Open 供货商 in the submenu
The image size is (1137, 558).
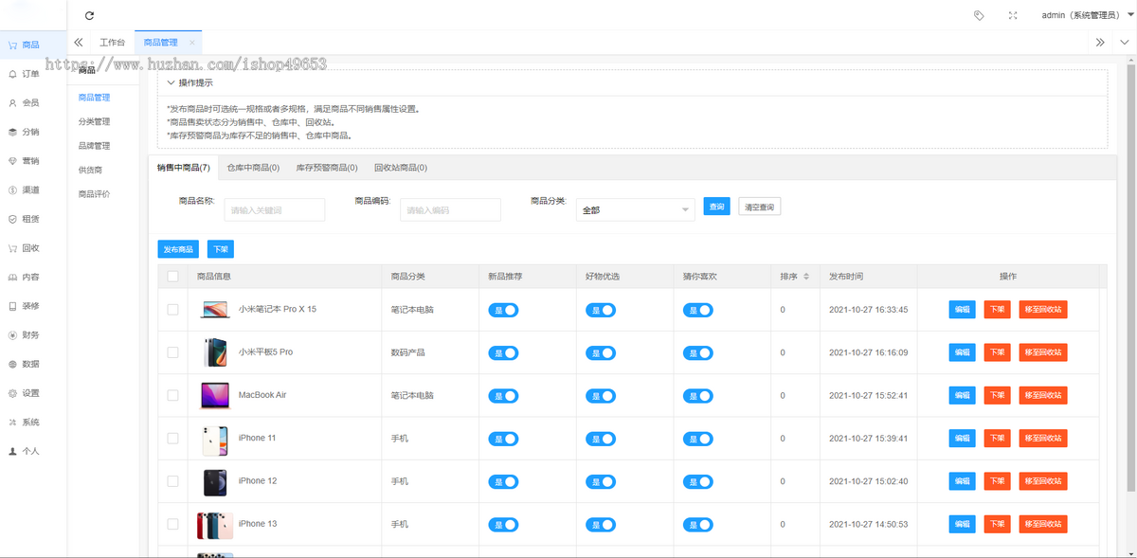click(x=90, y=170)
